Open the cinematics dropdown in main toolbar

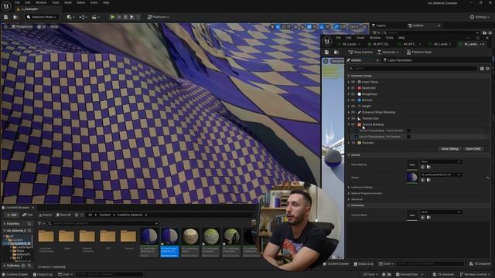95,17
